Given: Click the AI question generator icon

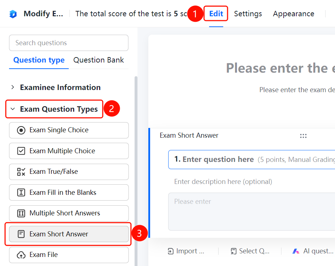Looking at the screenshot, I should coord(296,251).
